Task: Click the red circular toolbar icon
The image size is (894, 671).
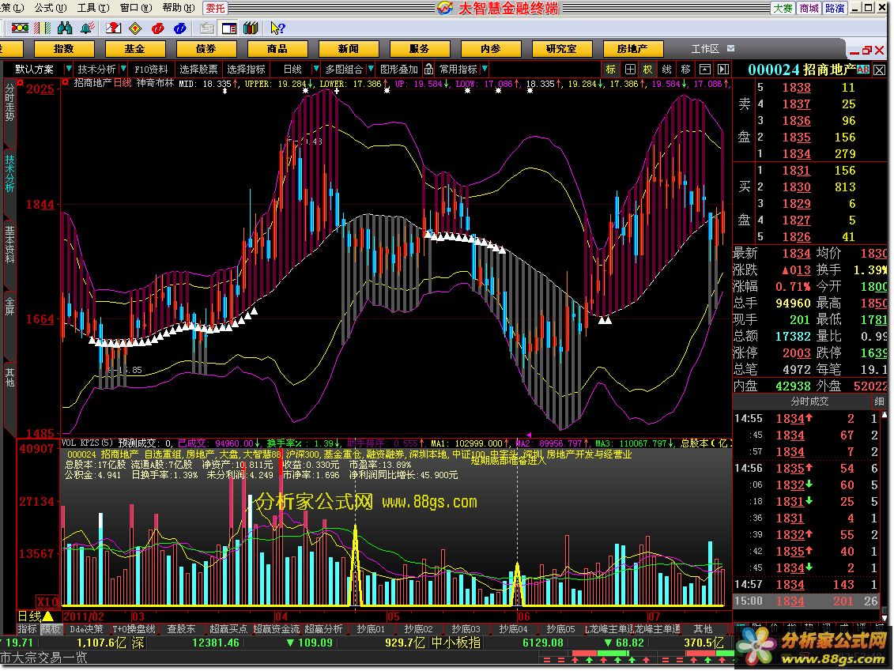Action: [x=158, y=28]
